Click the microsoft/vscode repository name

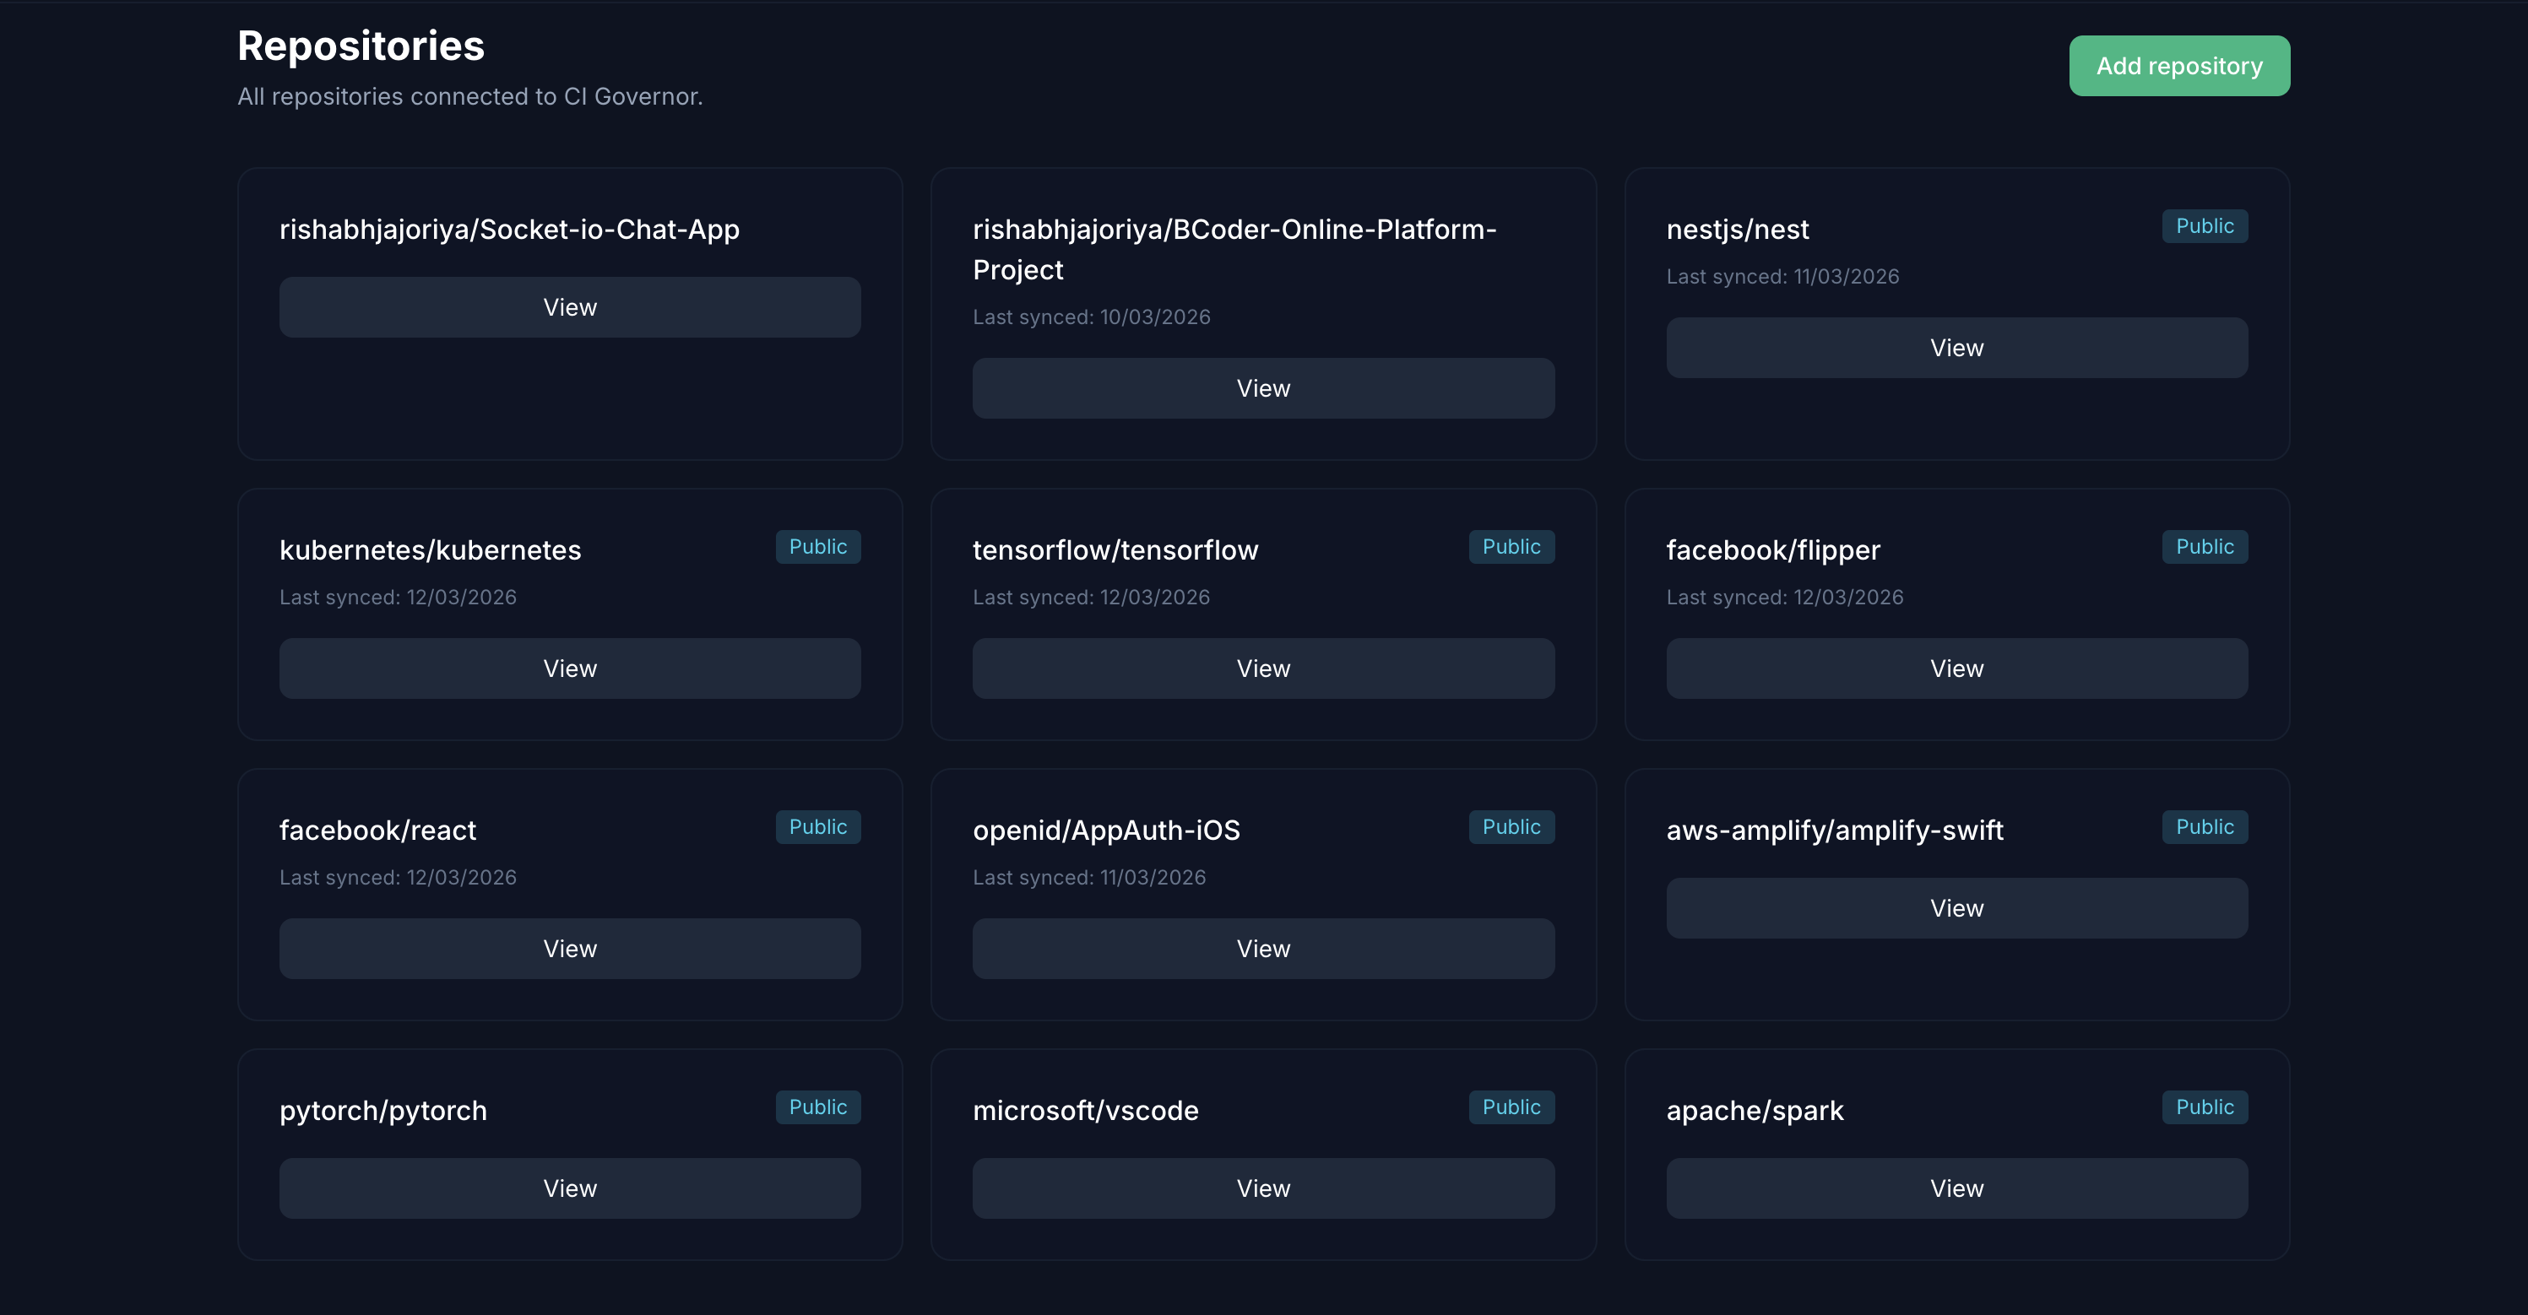pyautogui.click(x=1085, y=1110)
